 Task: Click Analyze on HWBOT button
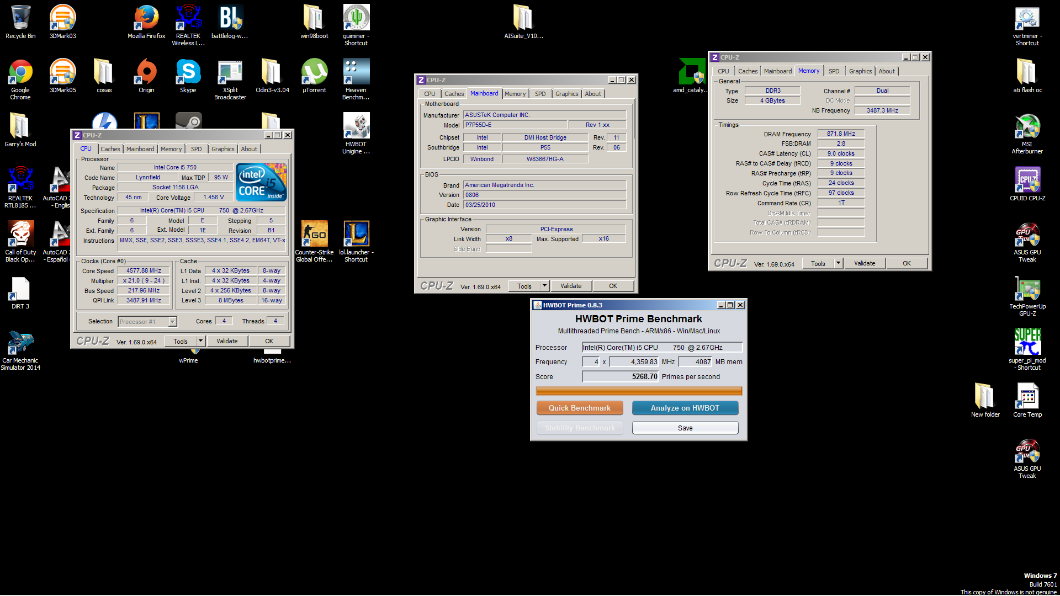tap(685, 408)
